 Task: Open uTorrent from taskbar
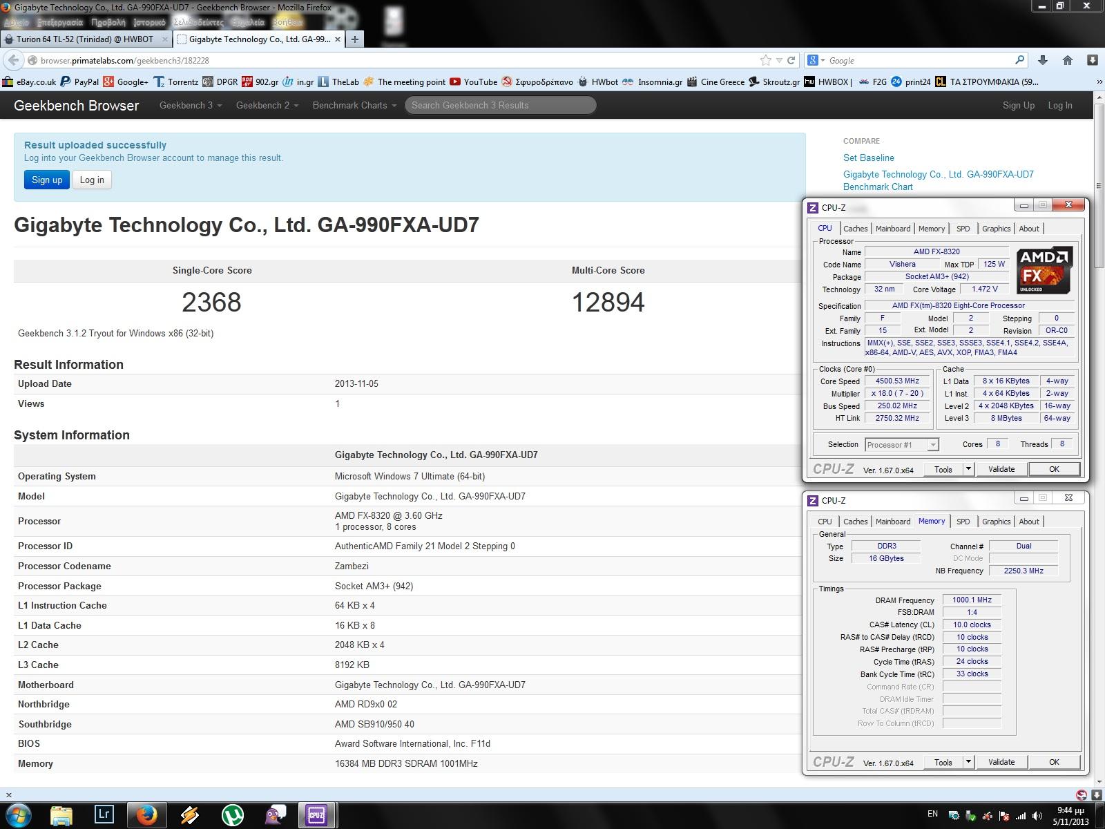point(232,815)
